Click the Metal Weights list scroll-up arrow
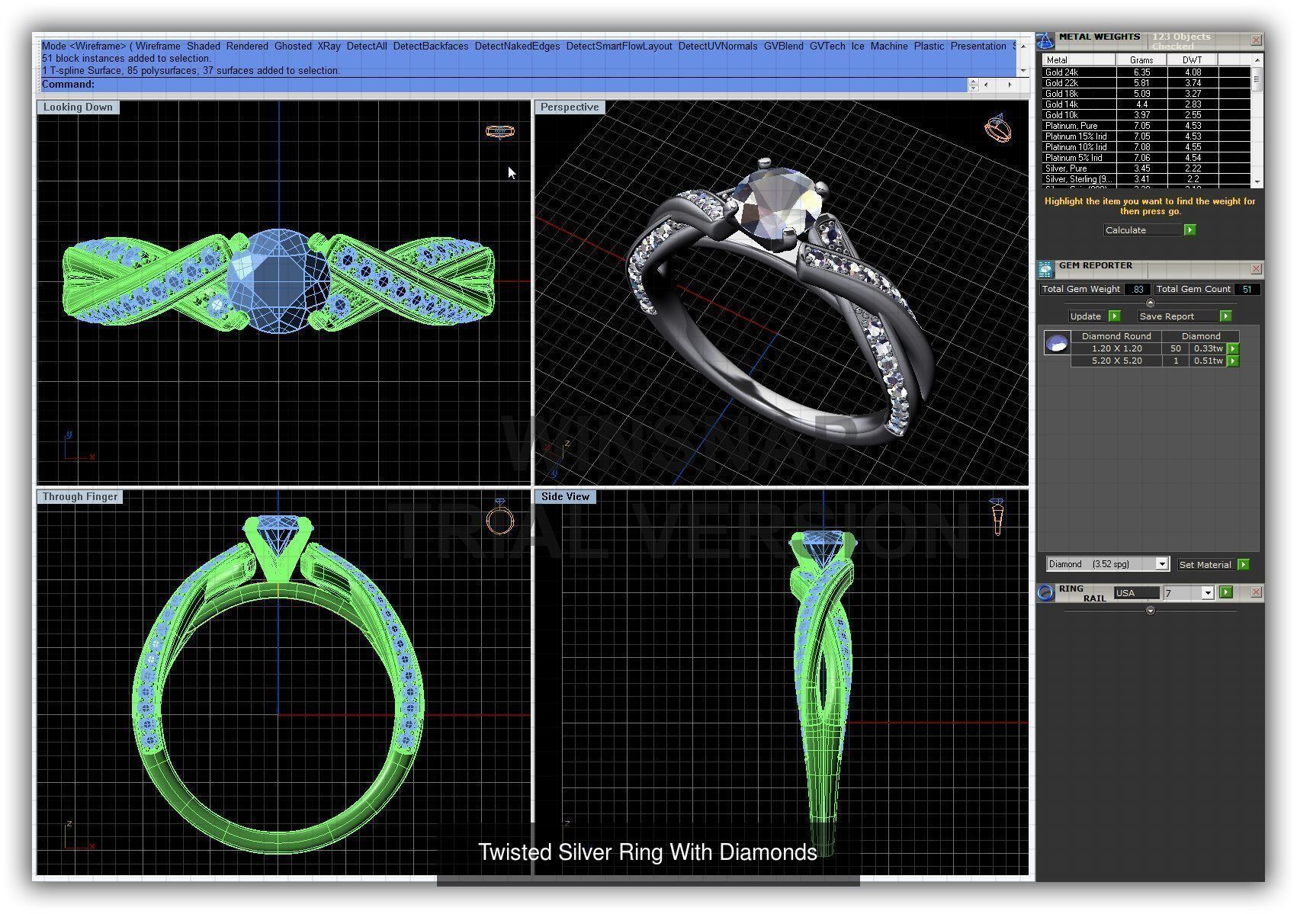The height and width of the screenshot is (914, 1297). point(1256,59)
